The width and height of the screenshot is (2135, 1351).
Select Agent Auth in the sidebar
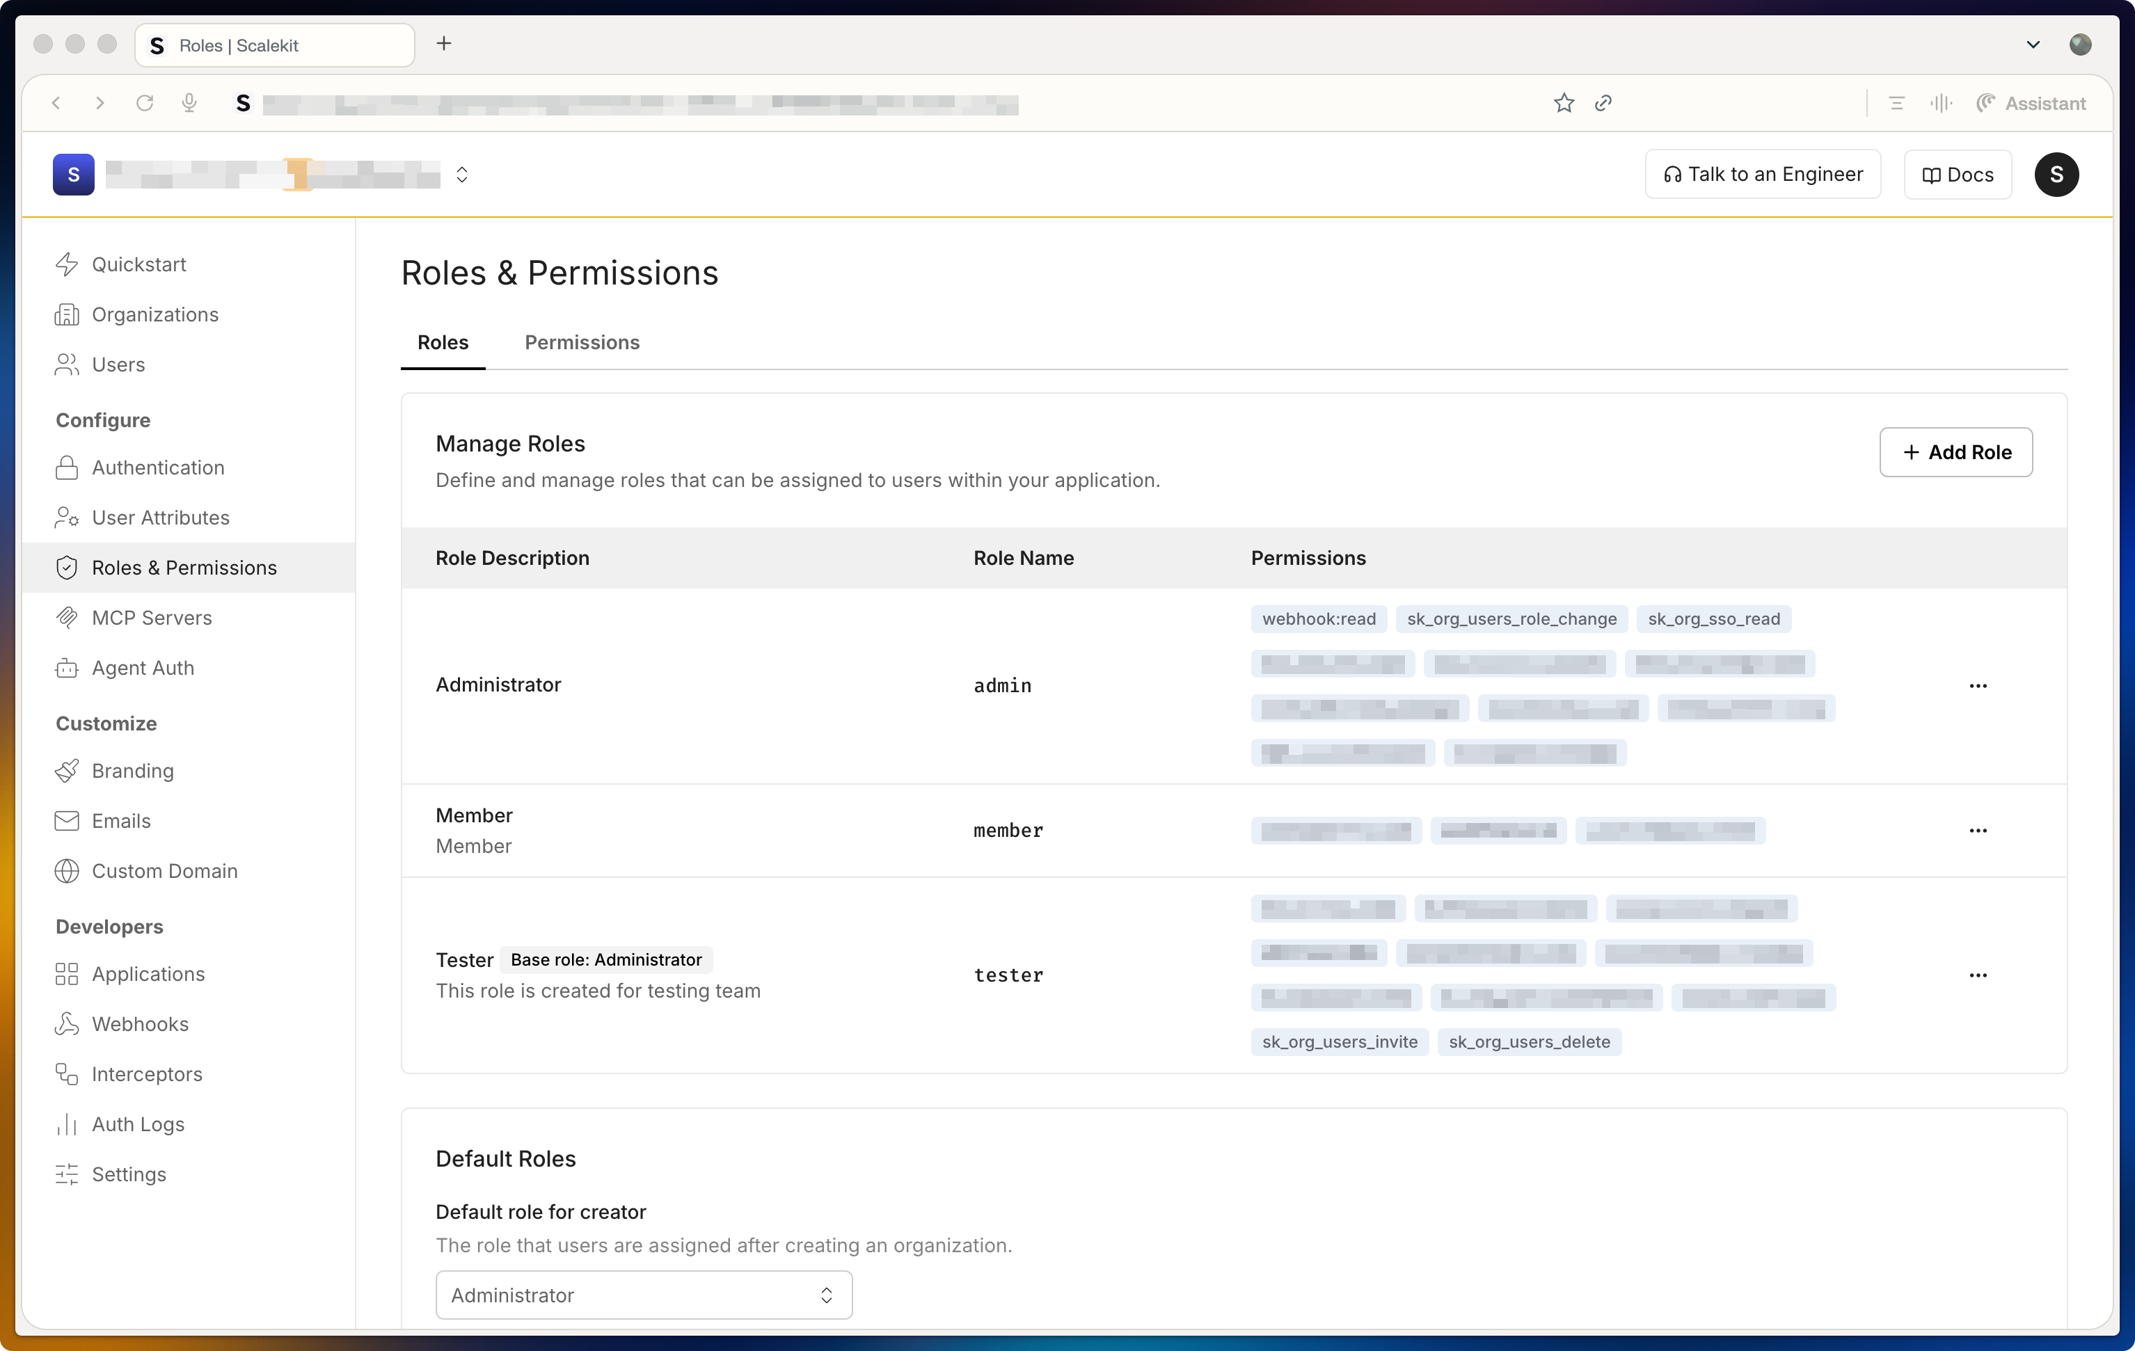click(x=143, y=668)
